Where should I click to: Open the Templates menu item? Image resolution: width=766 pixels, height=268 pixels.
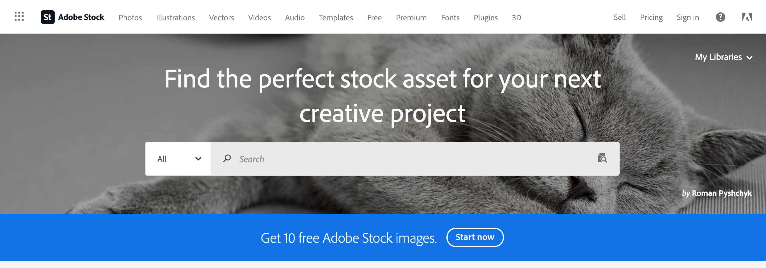(x=336, y=18)
